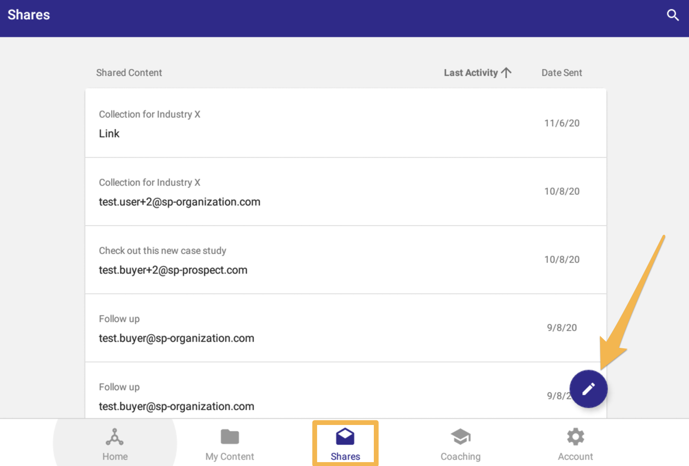Screen dimensions: 689x466
Task: Click the Shares envelope icon
Action: tap(345, 437)
